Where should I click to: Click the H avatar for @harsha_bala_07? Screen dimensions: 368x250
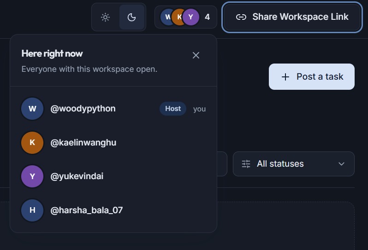(x=32, y=210)
